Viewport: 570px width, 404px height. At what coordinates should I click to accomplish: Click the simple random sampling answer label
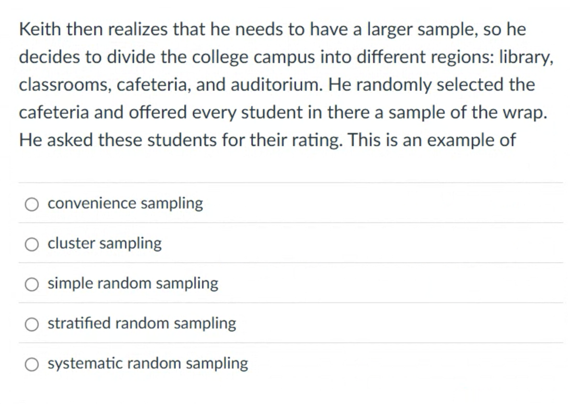133,283
